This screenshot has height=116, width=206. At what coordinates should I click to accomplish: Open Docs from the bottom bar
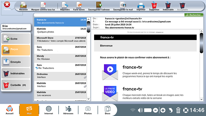107,110
